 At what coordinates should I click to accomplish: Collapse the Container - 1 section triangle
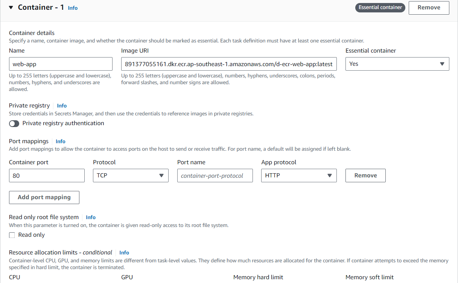click(x=11, y=8)
